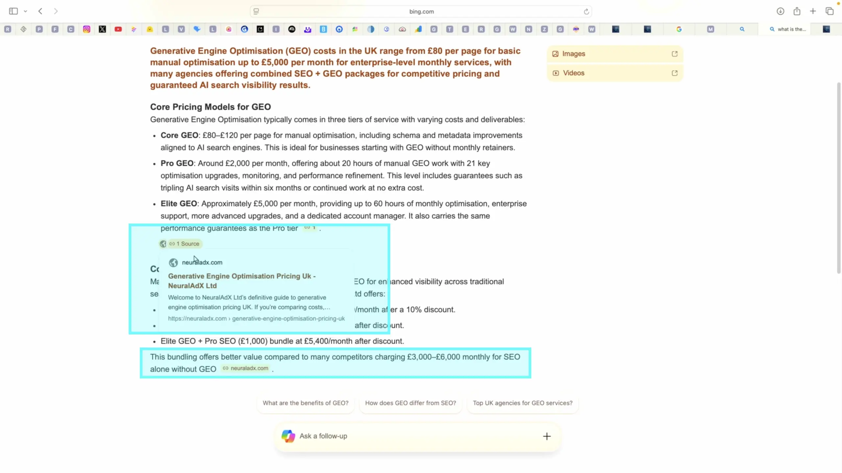842x473 pixels.
Task: Click the Share icon in the toolbar
Action: (797, 11)
